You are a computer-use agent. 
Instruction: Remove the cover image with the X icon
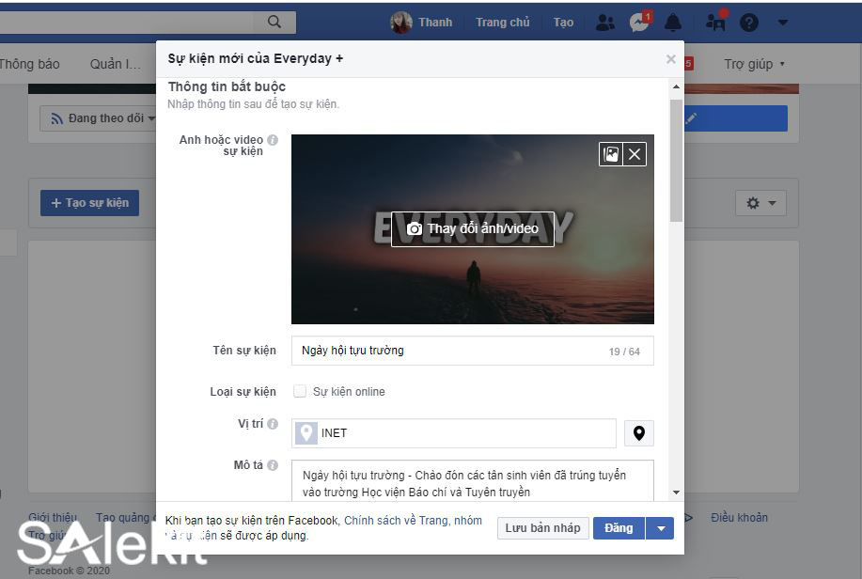635,153
